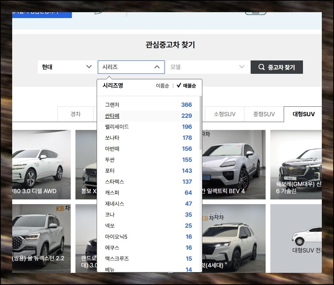This screenshot has width=334, height=285.
Task: Open the 현대 manufacturer dropdown
Action: tap(67, 67)
